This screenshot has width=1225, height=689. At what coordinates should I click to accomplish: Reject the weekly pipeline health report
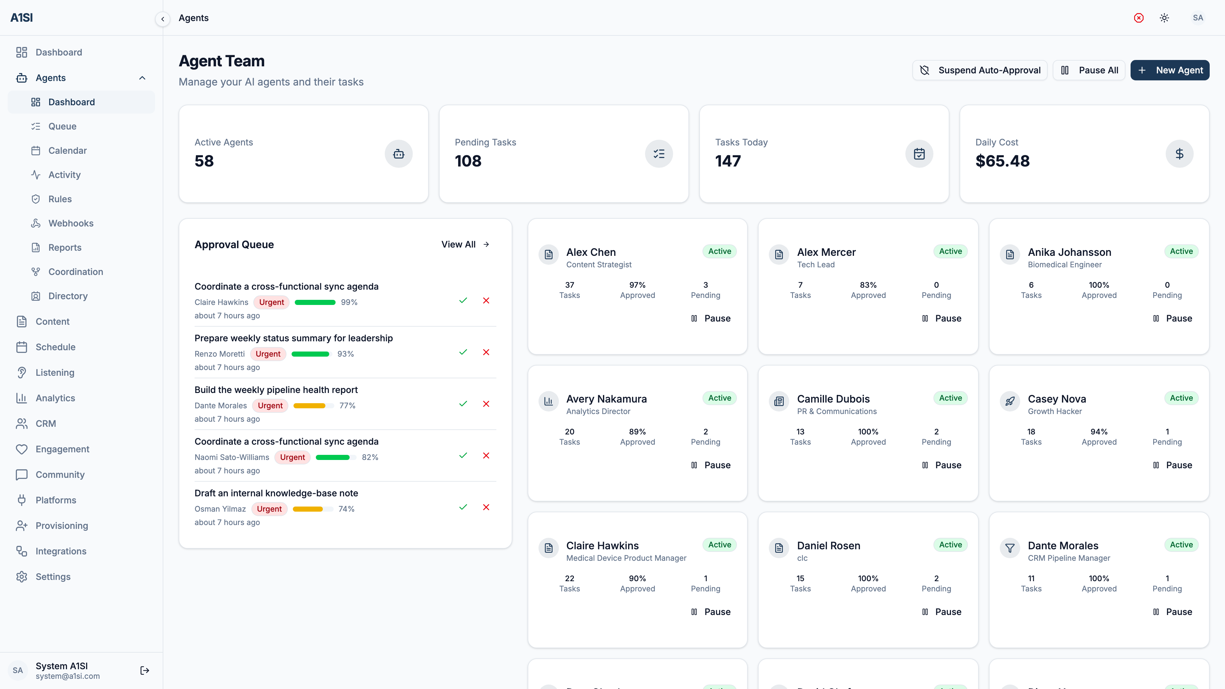tap(486, 404)
